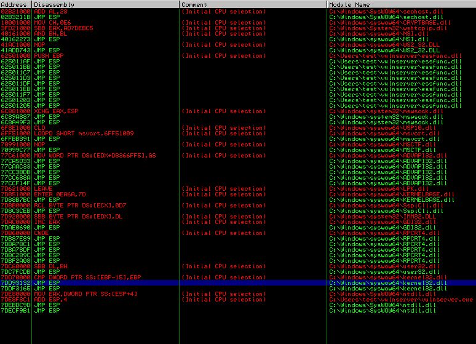This screenshot has height=344, width=476.
Task: Click address 625011C7
Action: (15, 73)
